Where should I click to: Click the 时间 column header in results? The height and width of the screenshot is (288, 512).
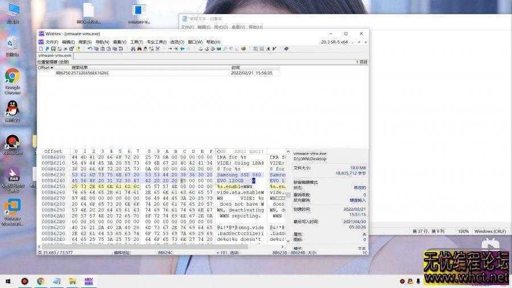click(236, 68)
